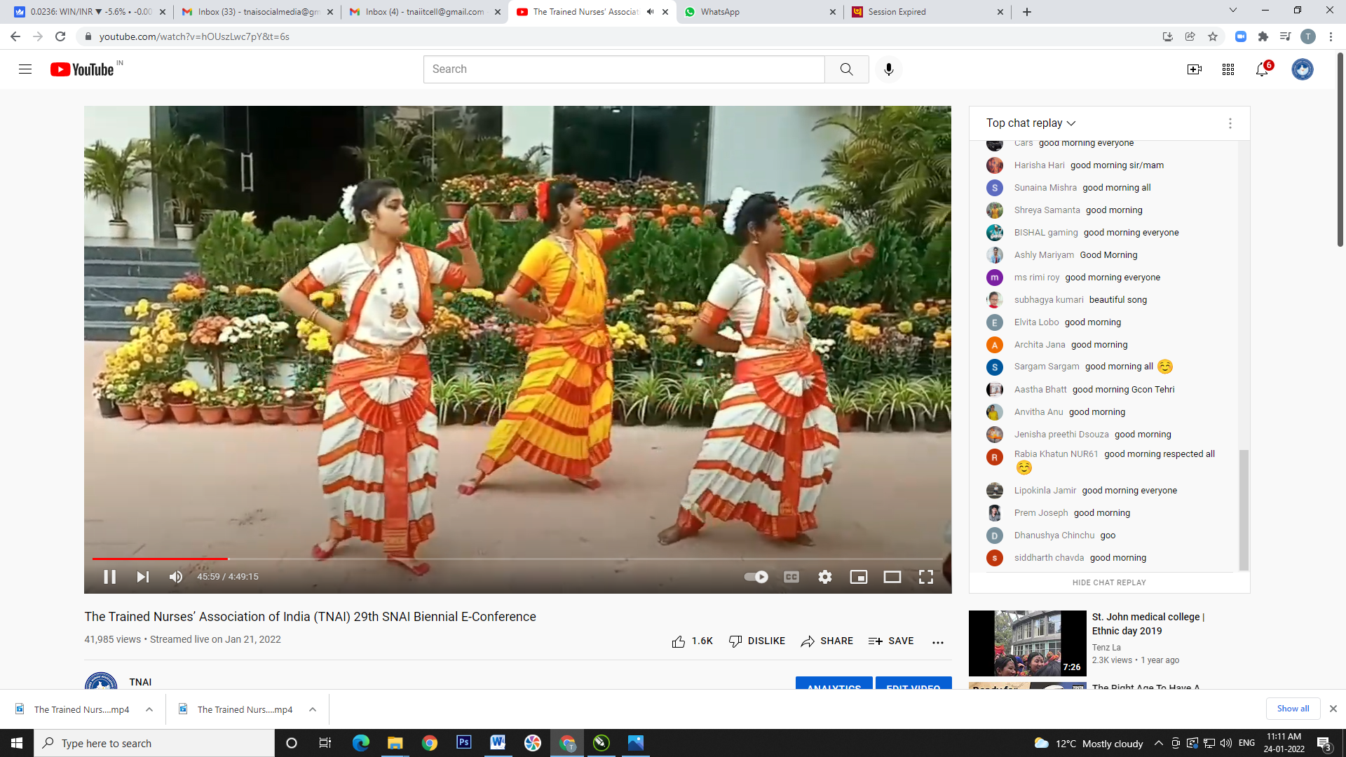The height and width of the screenshot is (757, 1346).
Task: Seek on the video progress bar
Action: 517,559
